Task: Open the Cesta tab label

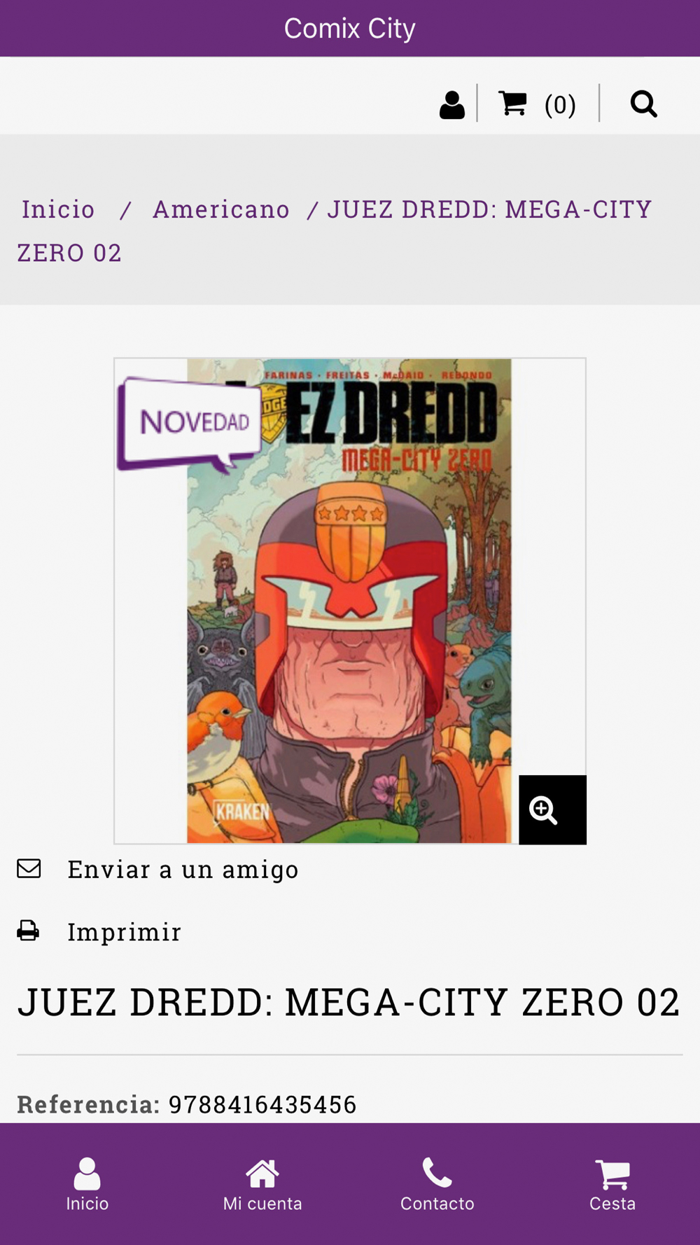Action: coord(612,1204)
